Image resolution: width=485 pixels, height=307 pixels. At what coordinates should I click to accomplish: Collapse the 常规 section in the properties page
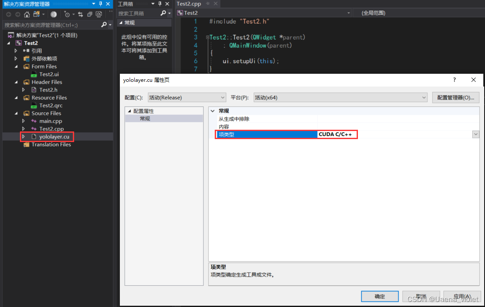pyautogui.click(x=213, y=110)
